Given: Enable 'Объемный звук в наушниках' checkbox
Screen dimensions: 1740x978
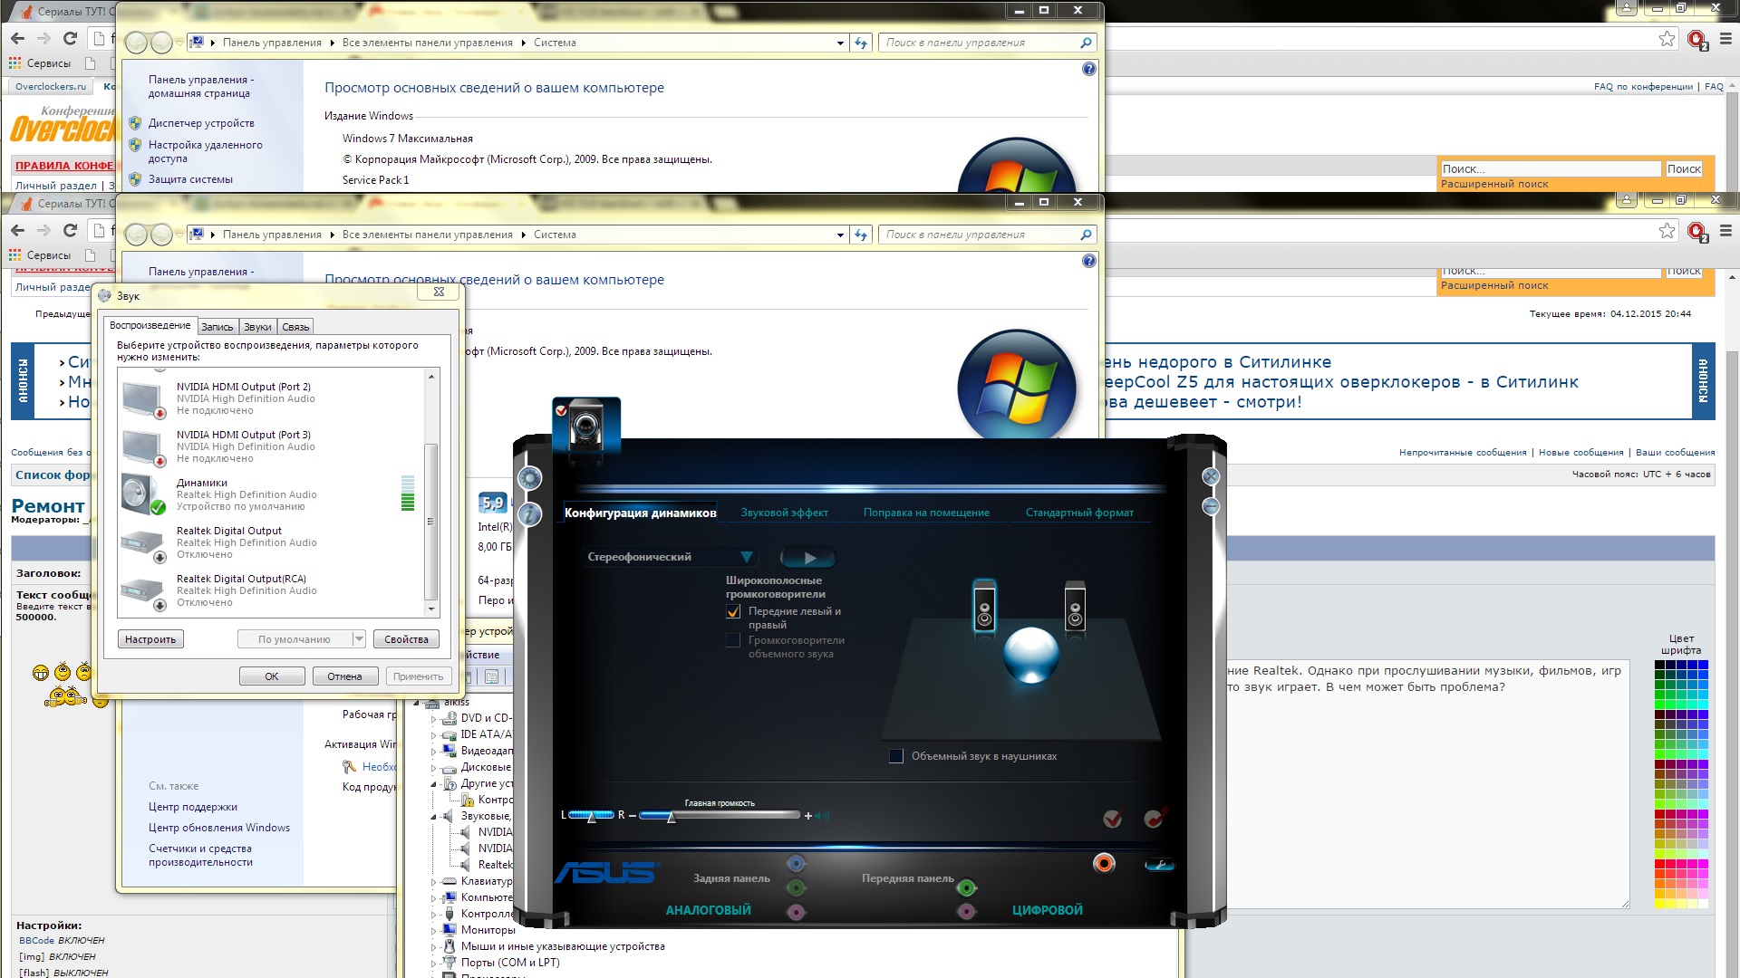Looking at the screenshot, I should (896, 756).
